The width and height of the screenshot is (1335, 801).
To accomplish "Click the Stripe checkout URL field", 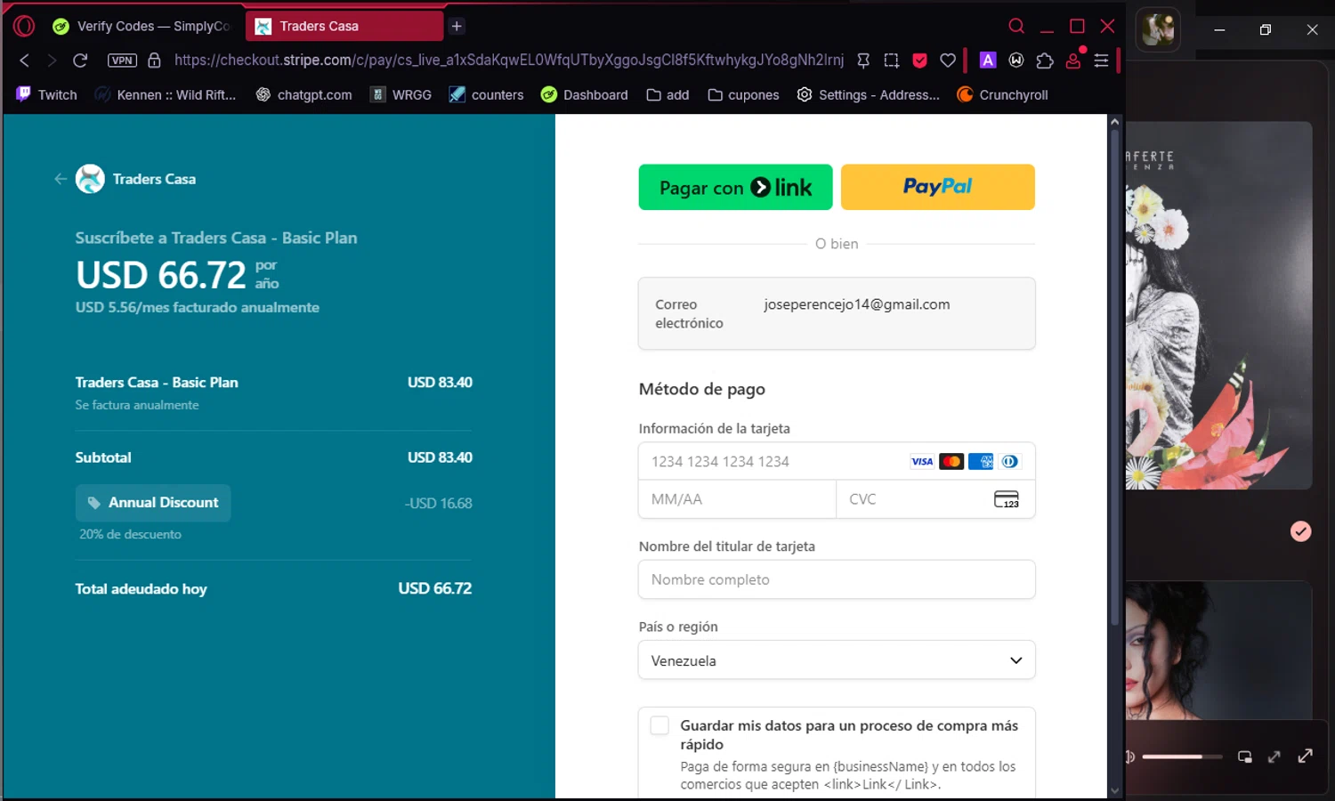I will pyautogui.click(x=508, y=60).
